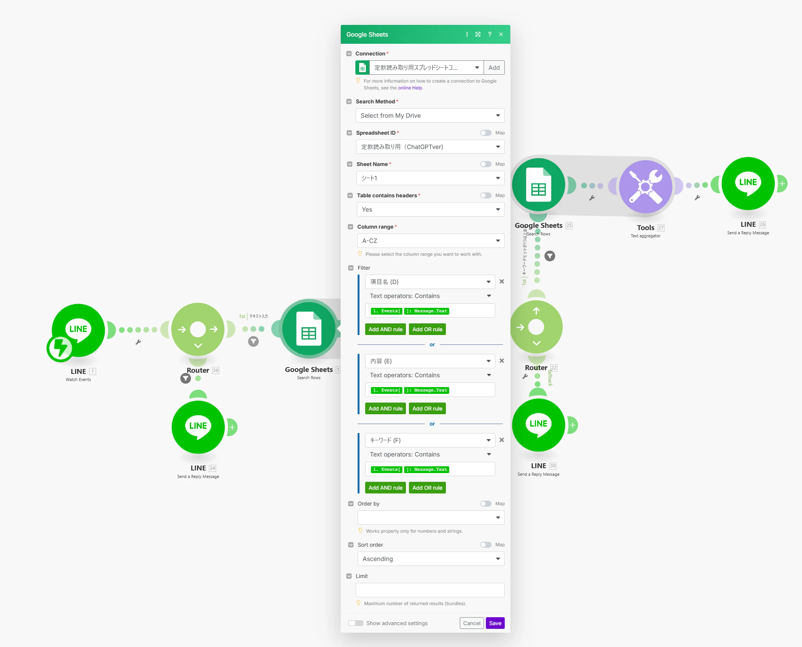Remove the 内容 (E) filter rule
The width and height of the screenshot is (802, 647).
click(x=502, y=361)
